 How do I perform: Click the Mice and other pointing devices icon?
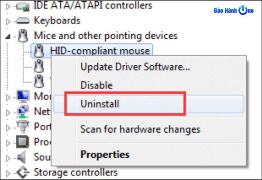[23, 36]
